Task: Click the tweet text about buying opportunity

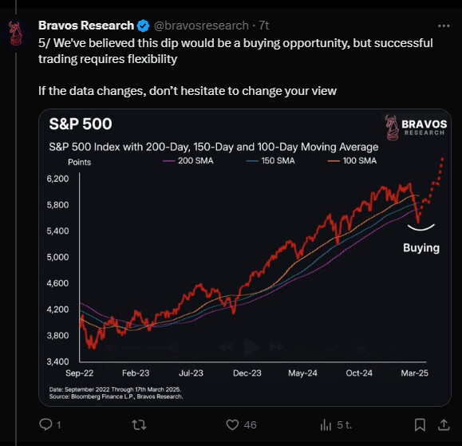Action: point(235,51)
